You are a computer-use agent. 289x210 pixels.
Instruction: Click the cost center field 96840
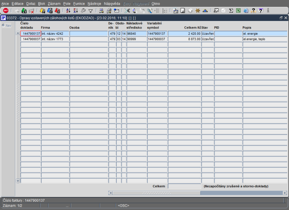click(x=137, y=34)
